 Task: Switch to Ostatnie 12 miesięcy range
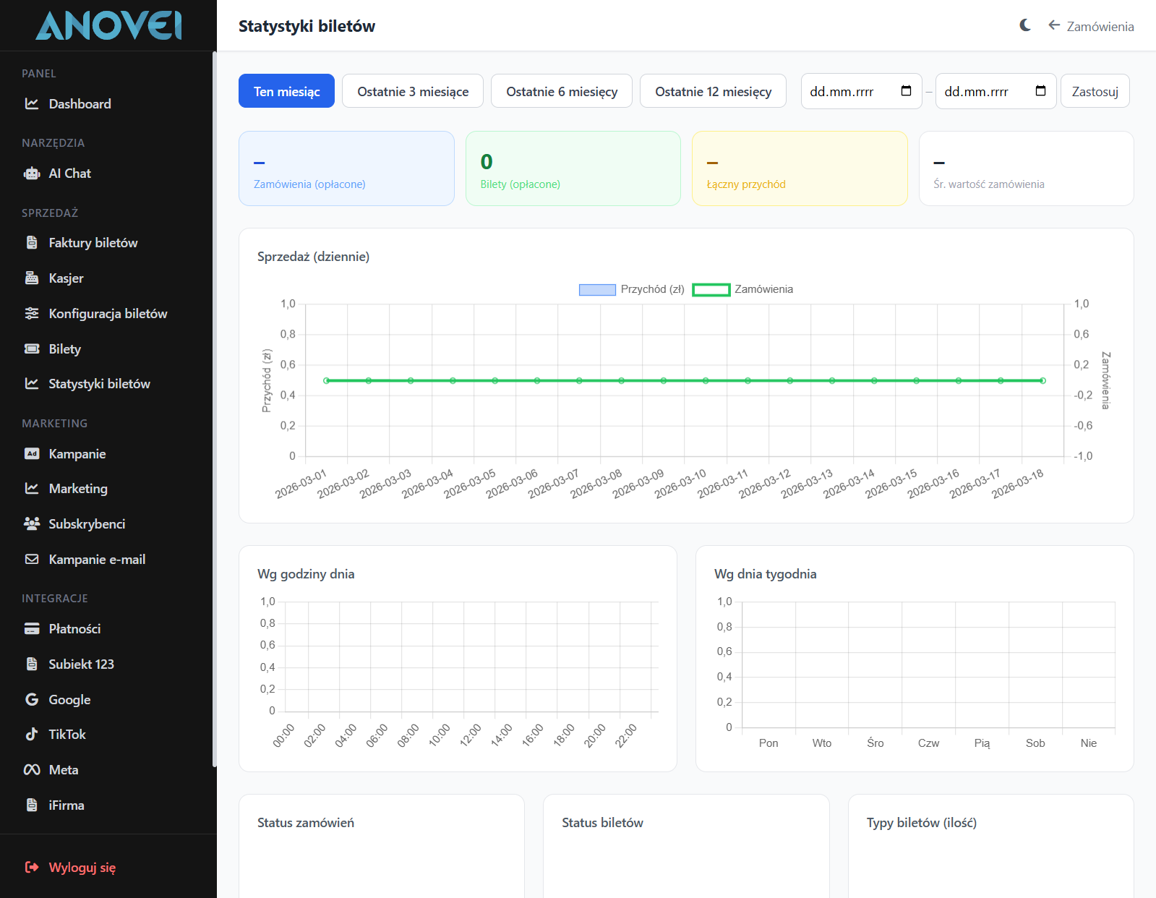click(713, 91)
